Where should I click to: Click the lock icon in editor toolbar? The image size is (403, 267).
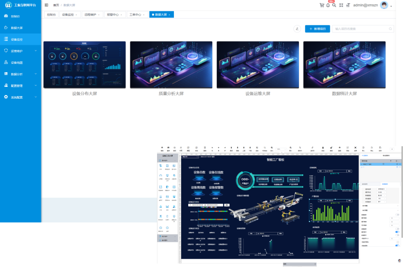[324, 148]
